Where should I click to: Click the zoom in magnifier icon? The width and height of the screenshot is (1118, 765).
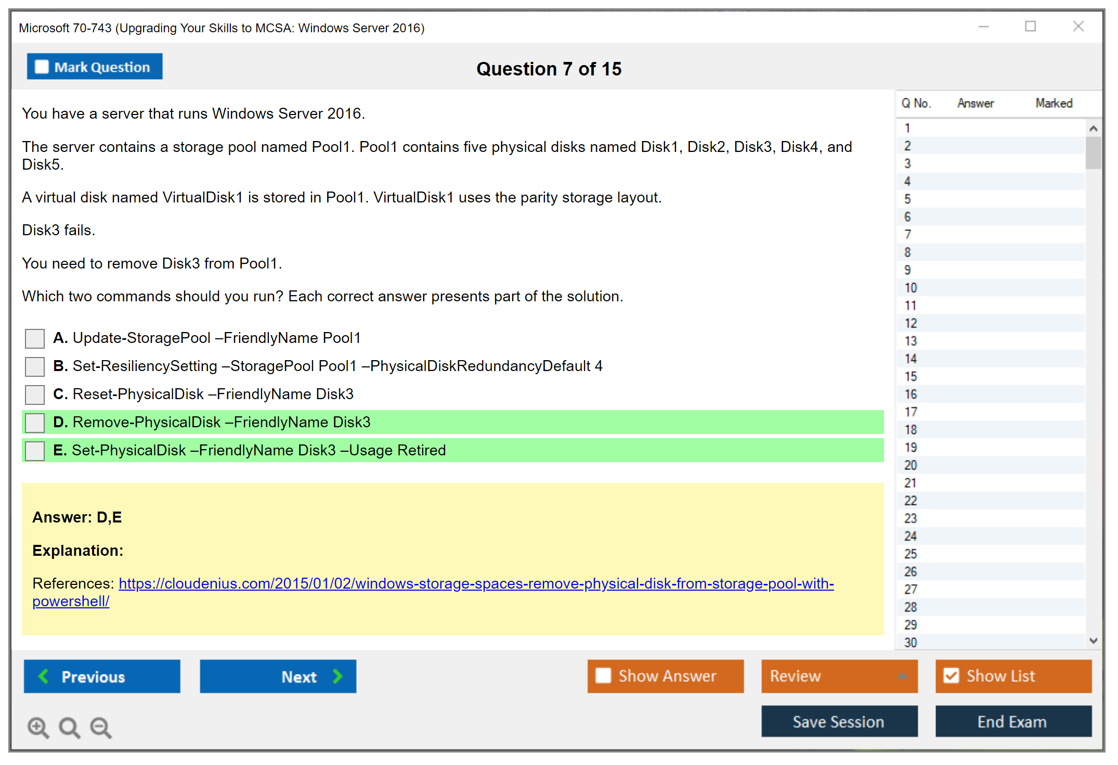[x=38, y=727]
